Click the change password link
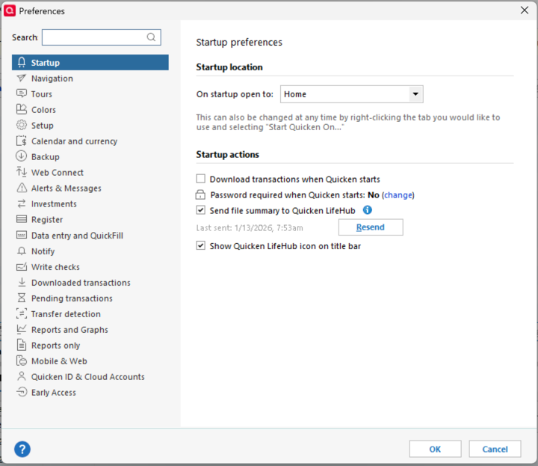The width and height of the screenshot is (538, 466). pos(398,195)
